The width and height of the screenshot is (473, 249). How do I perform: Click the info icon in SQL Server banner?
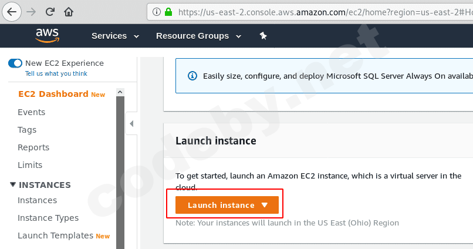192,76
